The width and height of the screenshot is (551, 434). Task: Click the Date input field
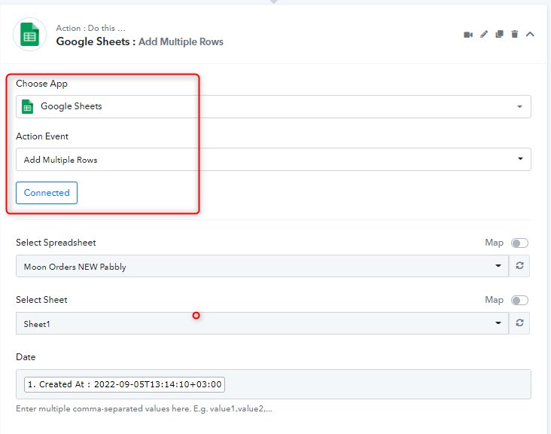pyautogui.click(x=376, y=384)
